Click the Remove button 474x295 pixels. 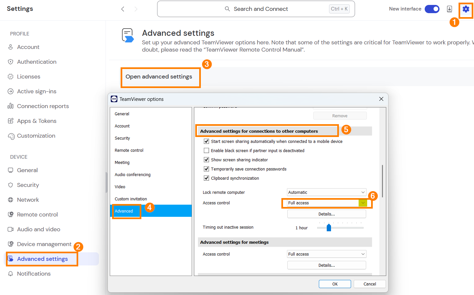click(340, 116)
